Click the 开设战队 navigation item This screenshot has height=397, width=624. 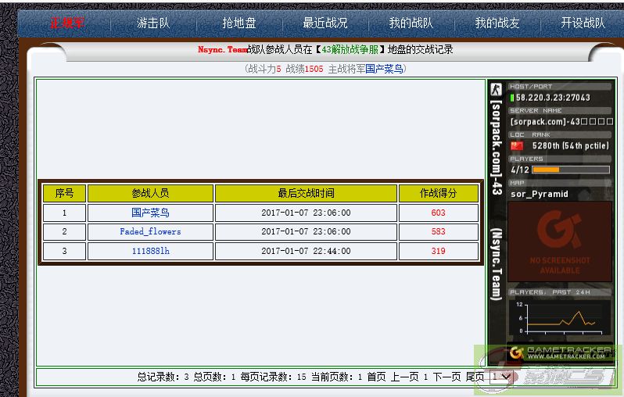583,23
